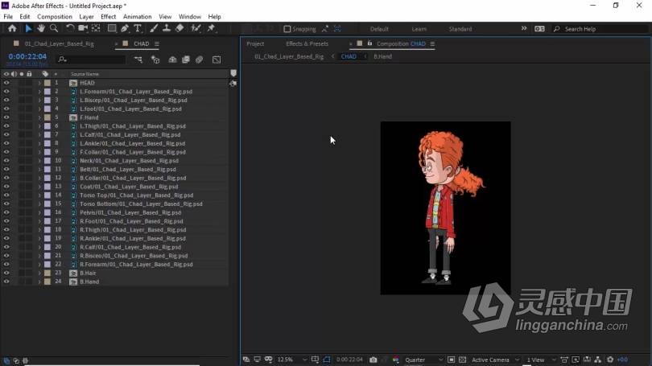Viewport: 652px width, 366px height.
Task: Select the Pen tool
Action: point(125,28)
